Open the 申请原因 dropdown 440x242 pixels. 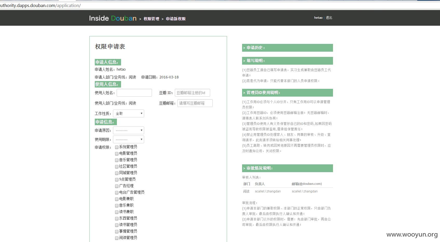(129, 130)
